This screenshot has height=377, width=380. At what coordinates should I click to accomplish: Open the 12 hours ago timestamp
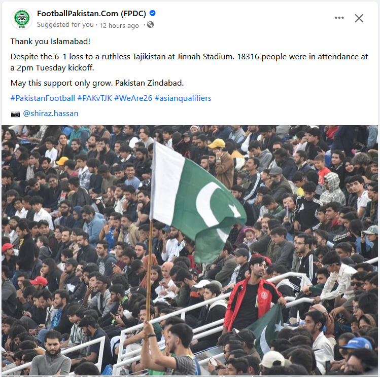[119, 25]
